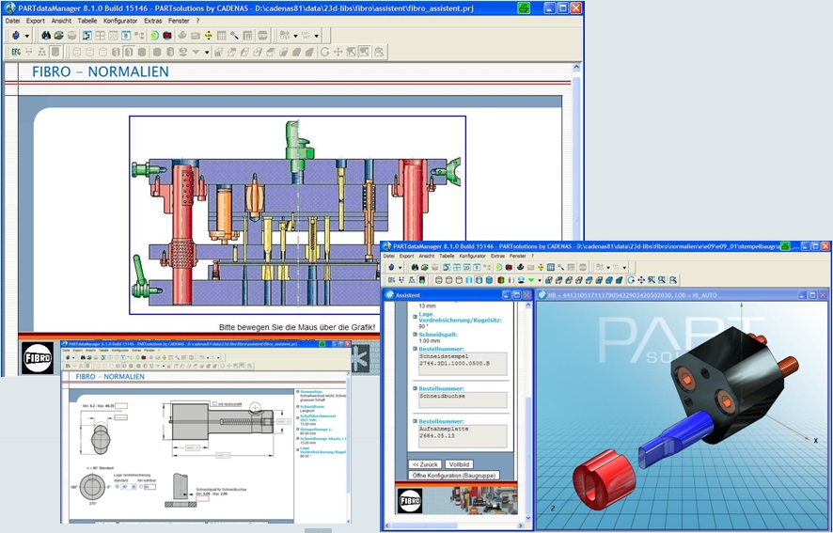The width and height of the screenshot is (833, 533).
Task: Click 'Öffne Konfiguration (Baugruppe)' button
Action: (454, 475)
